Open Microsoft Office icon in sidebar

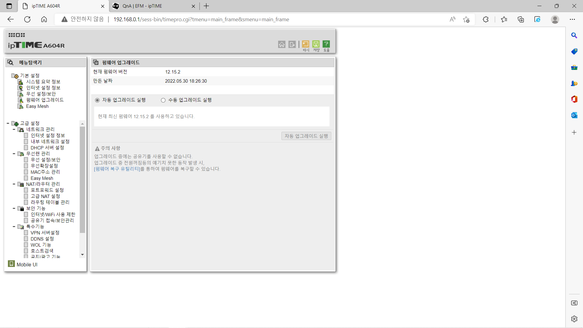[x=574, y=99]
